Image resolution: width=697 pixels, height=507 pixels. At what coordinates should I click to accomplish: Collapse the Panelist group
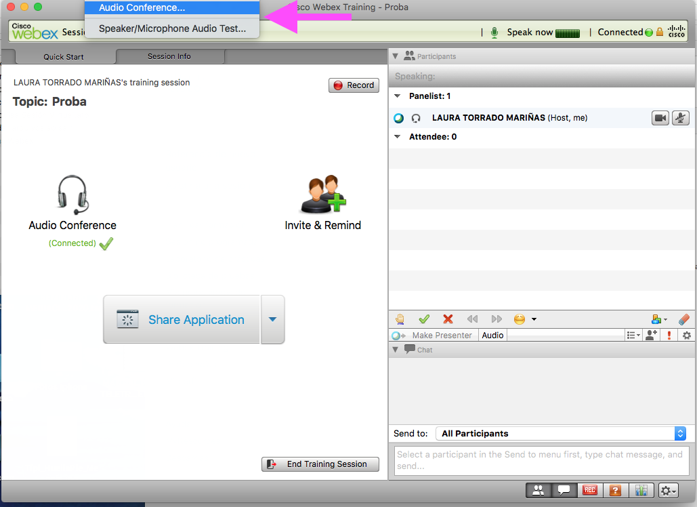(x=398, y=96)
